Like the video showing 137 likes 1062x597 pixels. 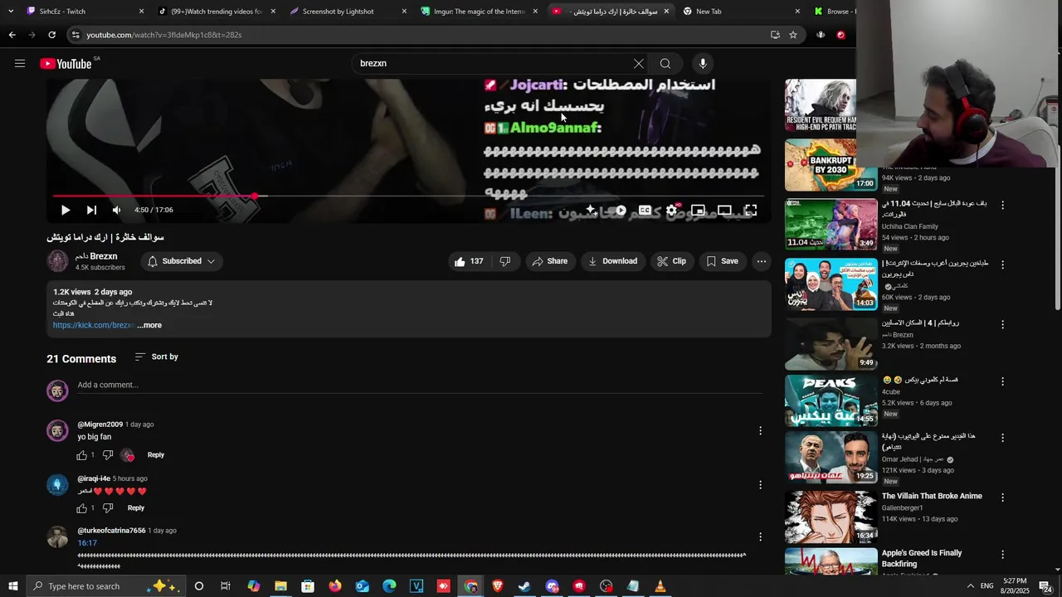click(x=469, y=261)
